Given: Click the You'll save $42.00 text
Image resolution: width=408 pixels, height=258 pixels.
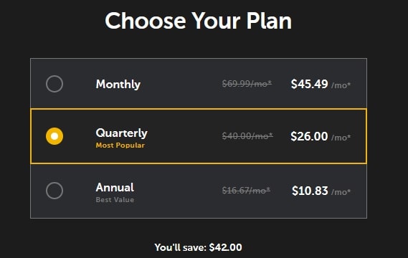Looking at the screenshot, I should [199, 247].
